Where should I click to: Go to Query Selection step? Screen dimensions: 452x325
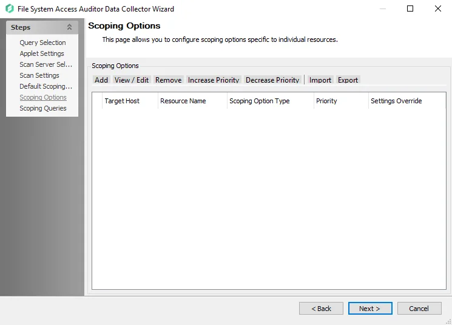(42, 43)
